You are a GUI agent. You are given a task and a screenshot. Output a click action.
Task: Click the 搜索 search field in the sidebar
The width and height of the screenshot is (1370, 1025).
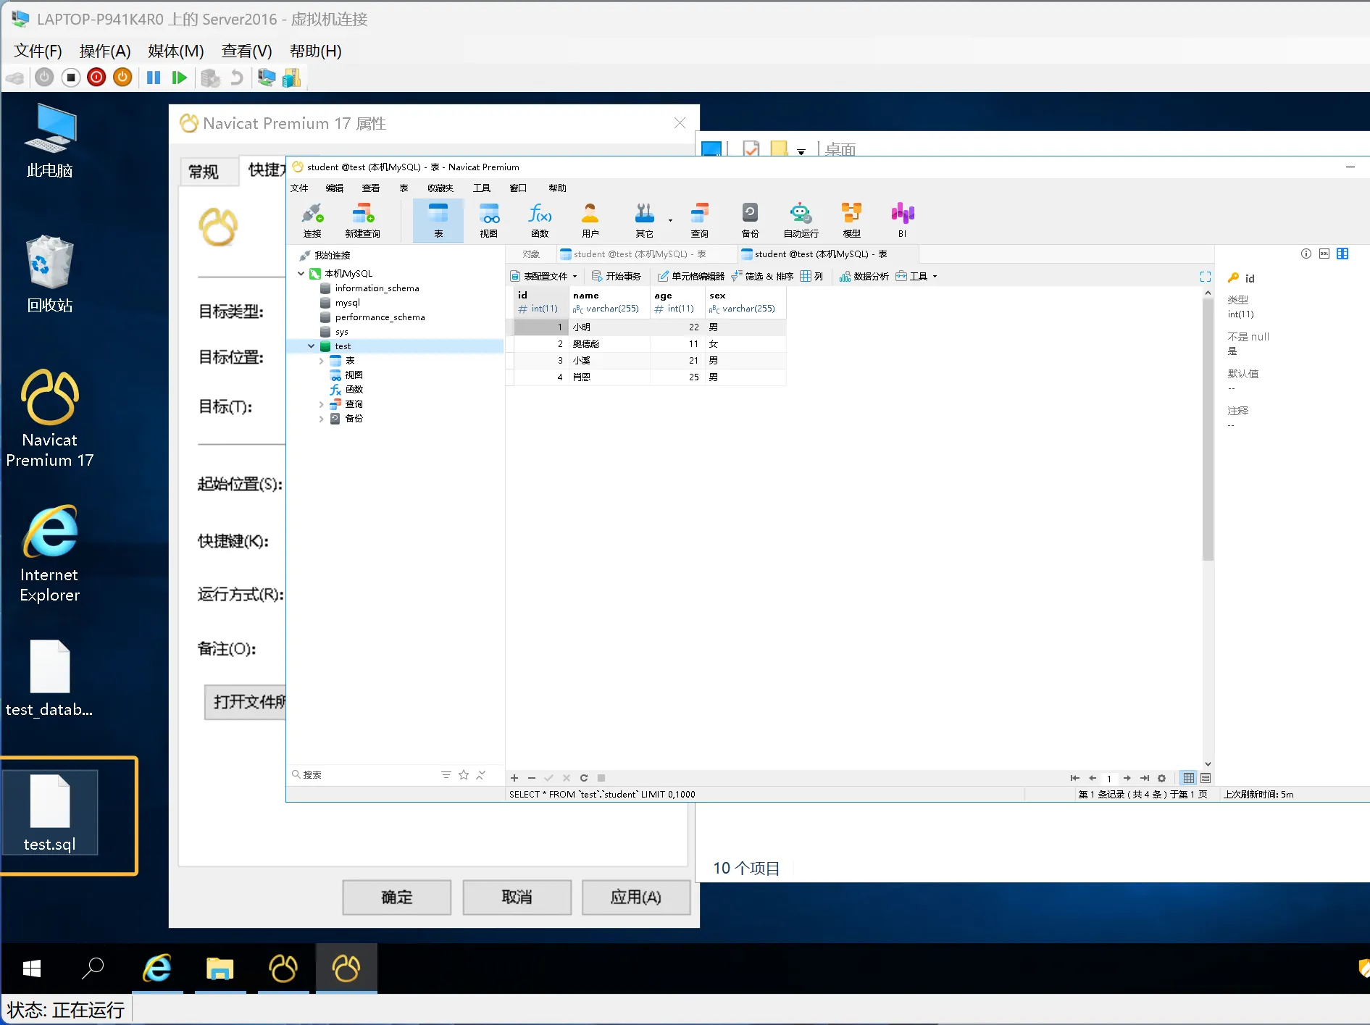coord(362,774)
